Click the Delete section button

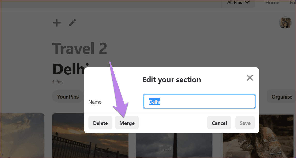[x=100, y=123]
